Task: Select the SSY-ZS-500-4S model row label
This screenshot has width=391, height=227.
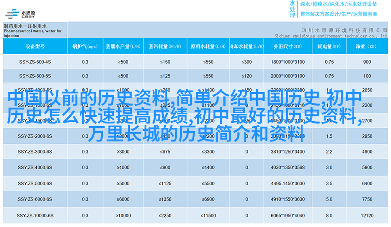Action: point(35,62)
